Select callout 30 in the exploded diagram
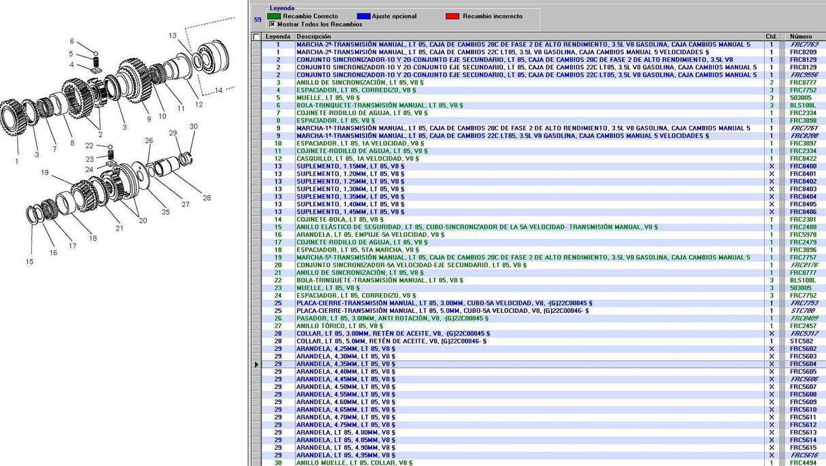Image resolution: width=826 pixels, height=466 pixels. (193, 127)
